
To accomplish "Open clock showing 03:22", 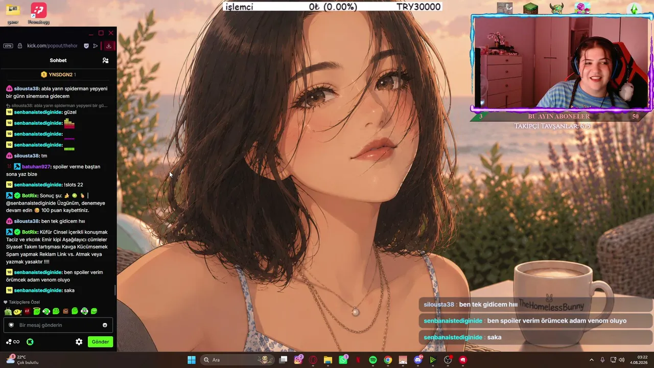I will point(639,360).
